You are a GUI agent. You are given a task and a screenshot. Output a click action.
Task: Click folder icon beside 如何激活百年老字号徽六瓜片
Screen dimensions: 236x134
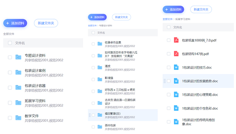pyautogui.click(x=100, y=56)
